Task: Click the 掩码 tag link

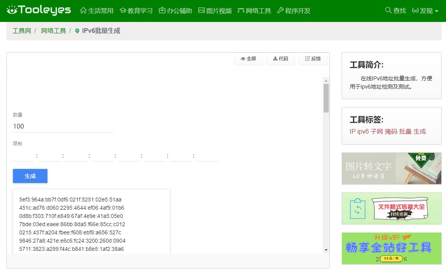Action: (391, 132)
